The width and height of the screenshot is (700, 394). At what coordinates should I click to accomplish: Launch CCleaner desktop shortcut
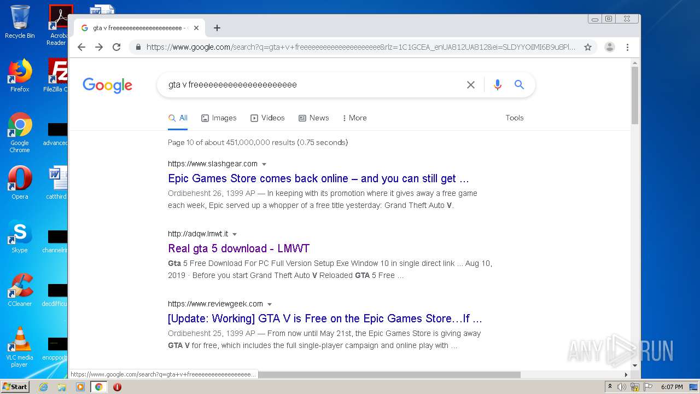20,290
